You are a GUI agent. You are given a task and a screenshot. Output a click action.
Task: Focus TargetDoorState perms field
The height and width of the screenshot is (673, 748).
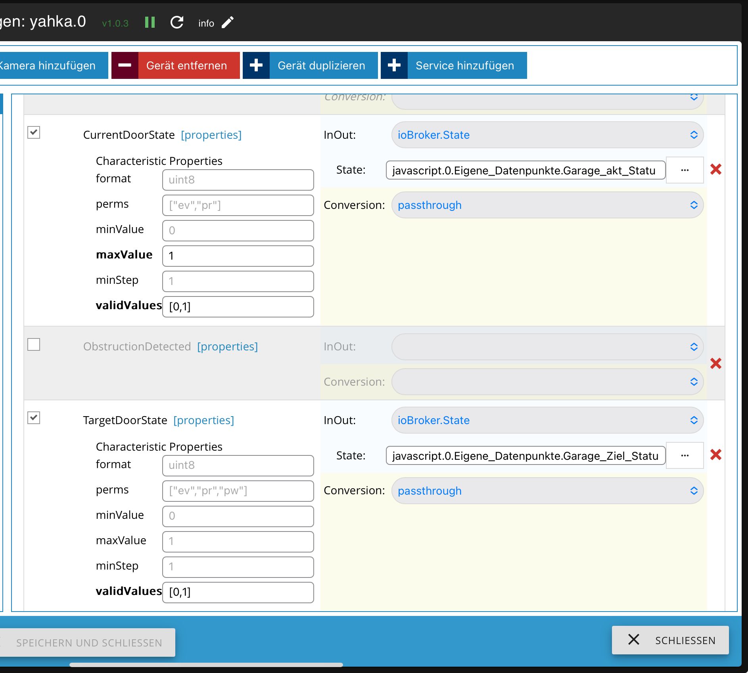tap(238, 491)
